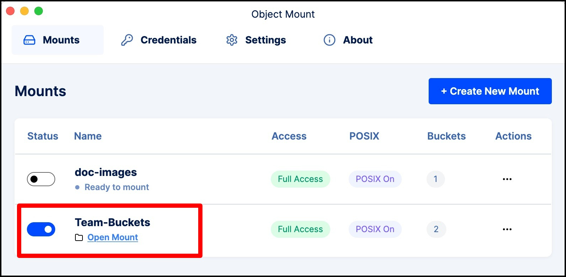Click the About info icon
Image resolution: width=566 pixels, height=277 pixels.
[329, 40]
